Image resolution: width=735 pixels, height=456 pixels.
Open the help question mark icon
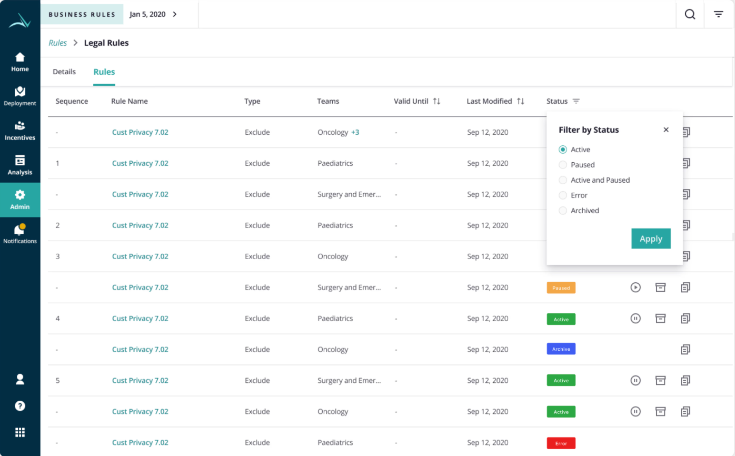click(20, 406)
